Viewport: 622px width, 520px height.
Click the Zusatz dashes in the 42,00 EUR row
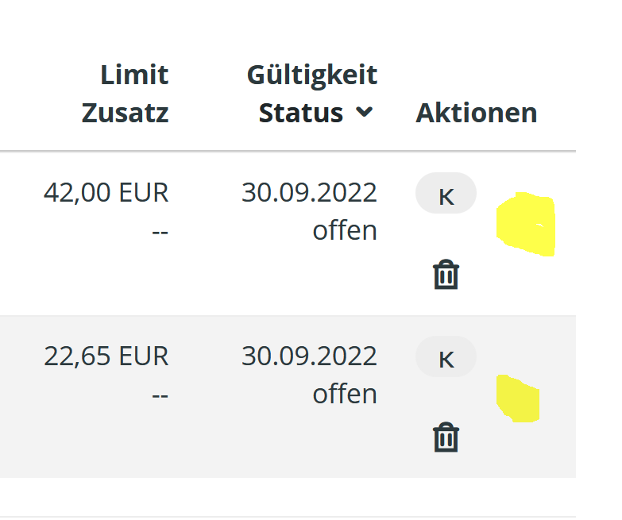[160, 231]
